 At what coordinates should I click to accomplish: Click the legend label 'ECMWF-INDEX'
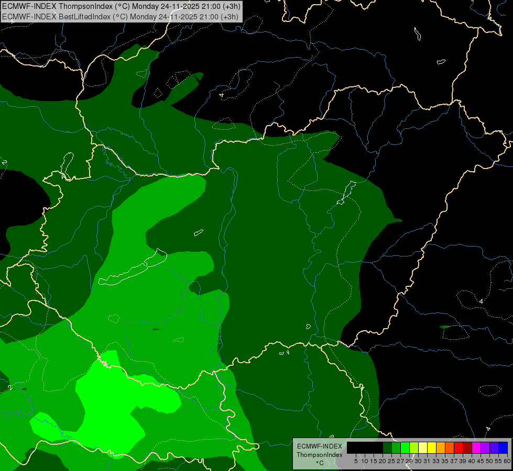click(x=320, y=446)
